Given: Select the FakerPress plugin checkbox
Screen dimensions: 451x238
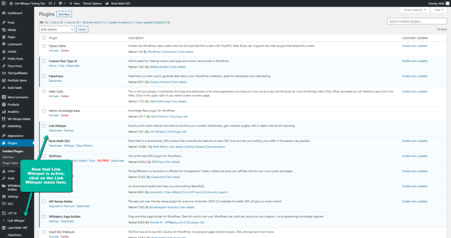Looking at the screenshot, I should coord(44,76).
